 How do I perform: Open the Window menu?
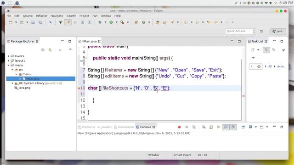tap(106, 16)
